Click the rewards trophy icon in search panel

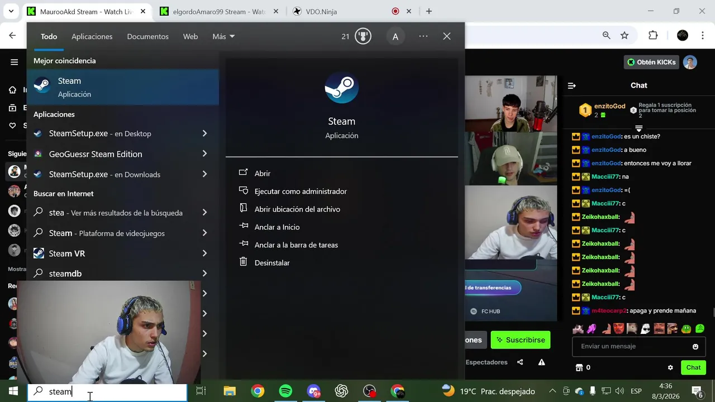click(363, 36)
